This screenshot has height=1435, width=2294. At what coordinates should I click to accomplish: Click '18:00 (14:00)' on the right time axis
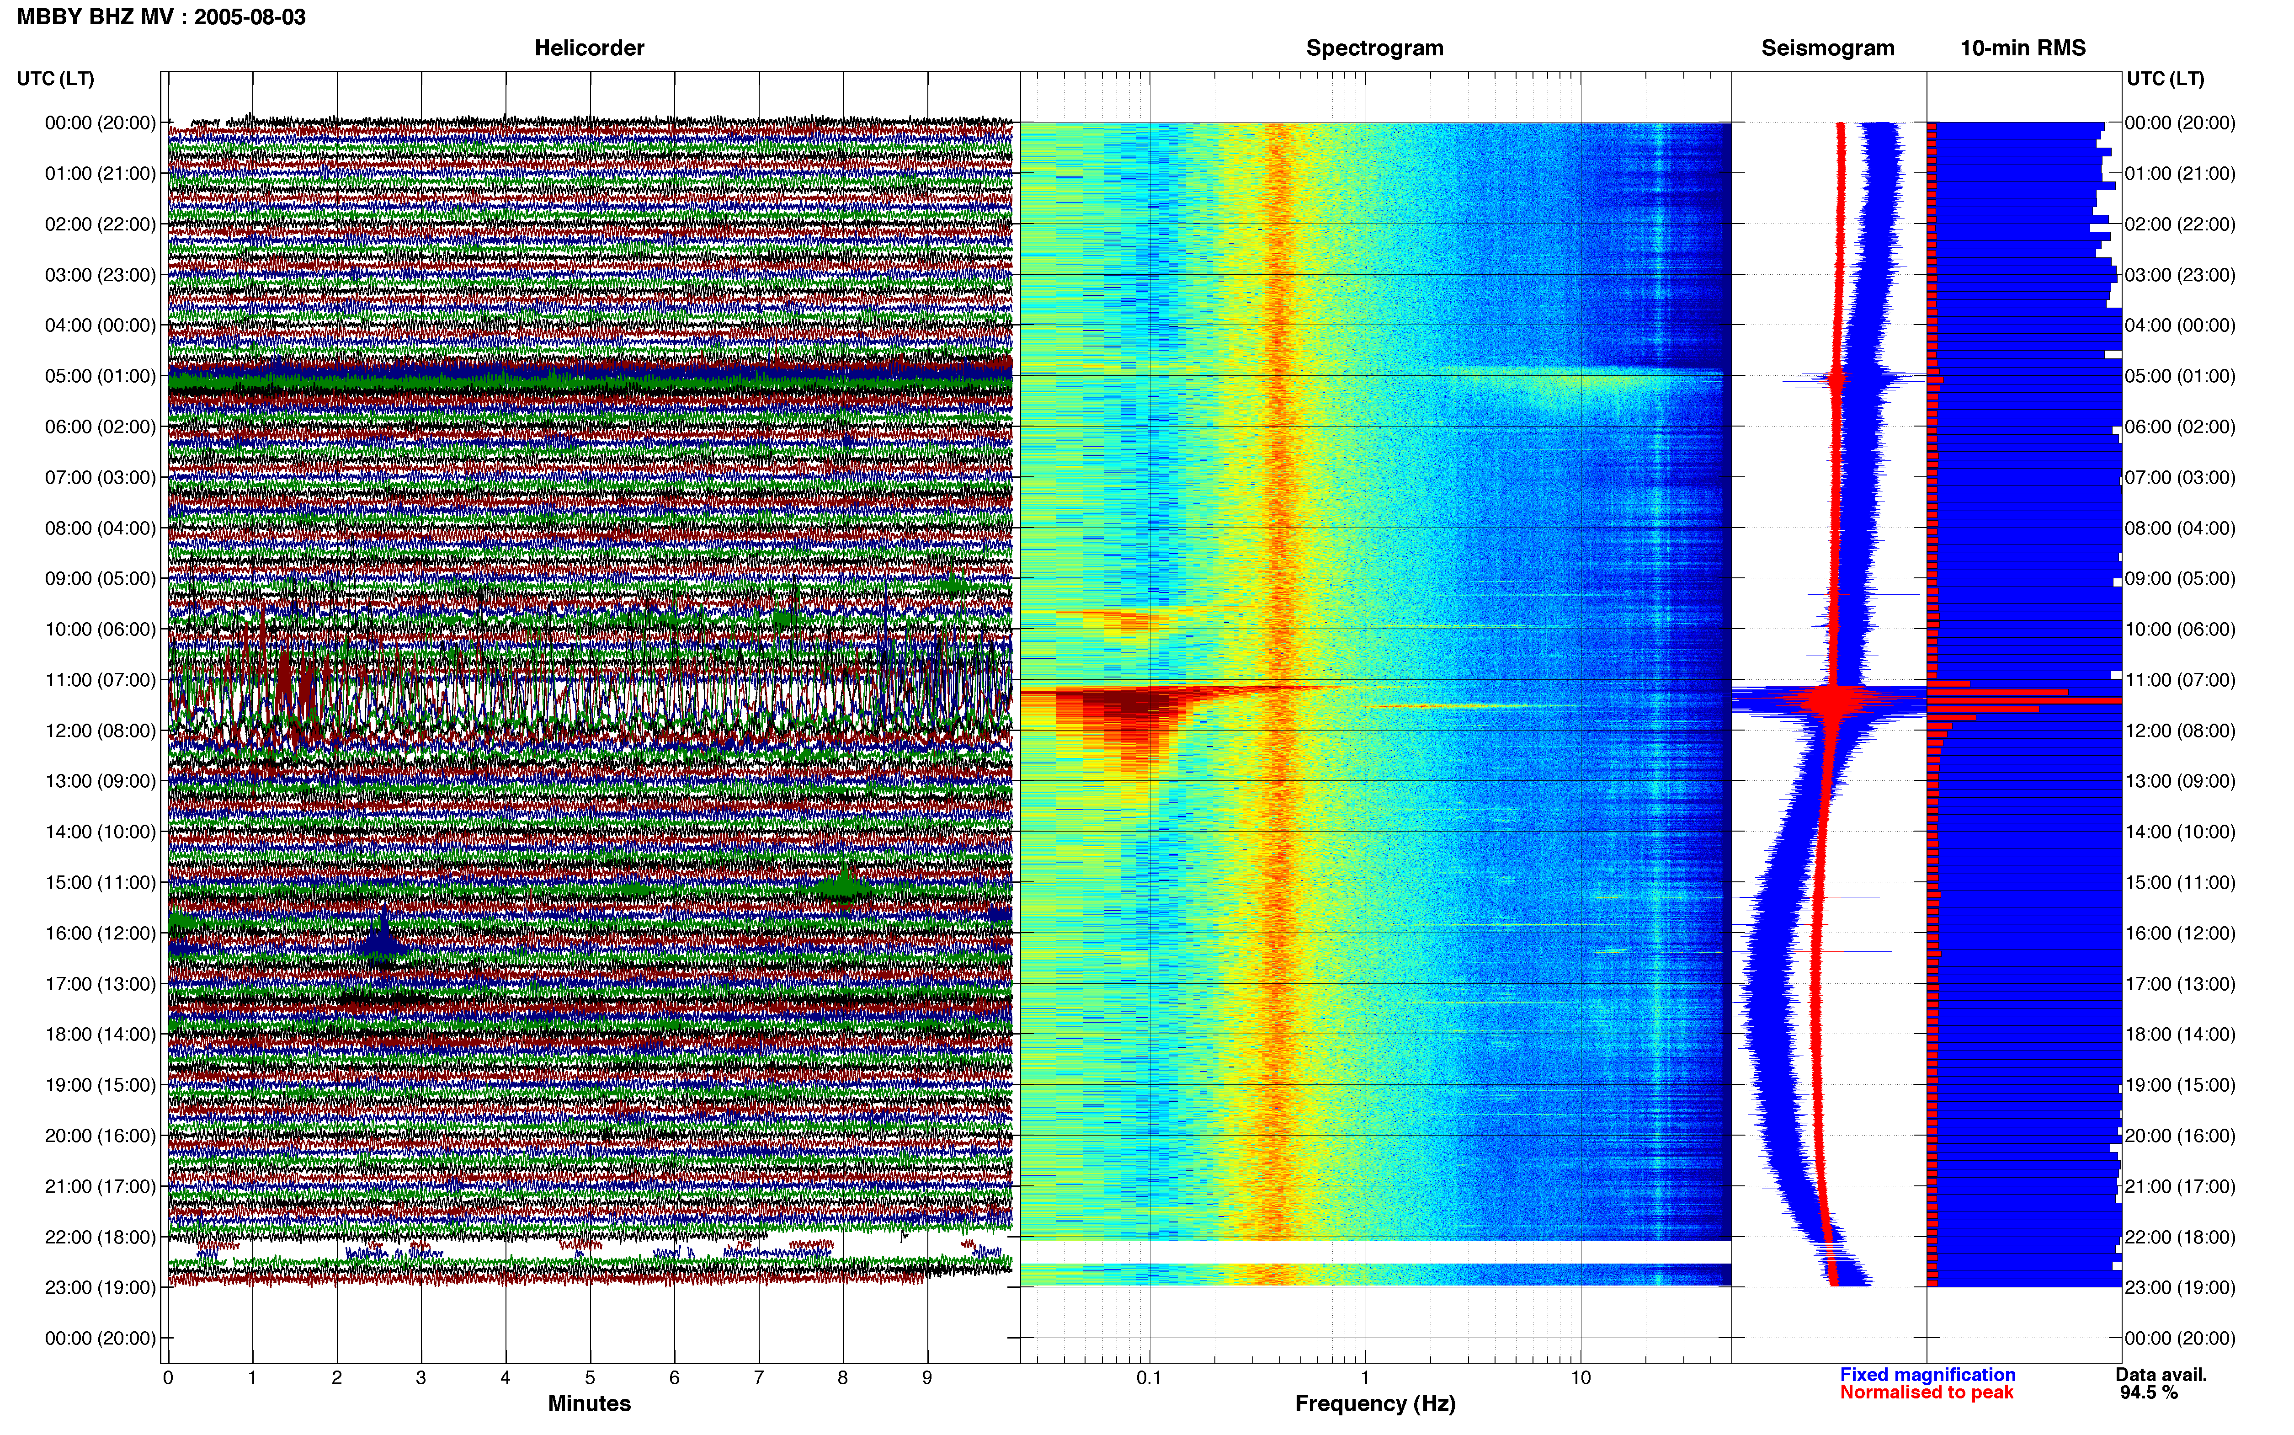pyautogui.click(x=2180, y=1035)
